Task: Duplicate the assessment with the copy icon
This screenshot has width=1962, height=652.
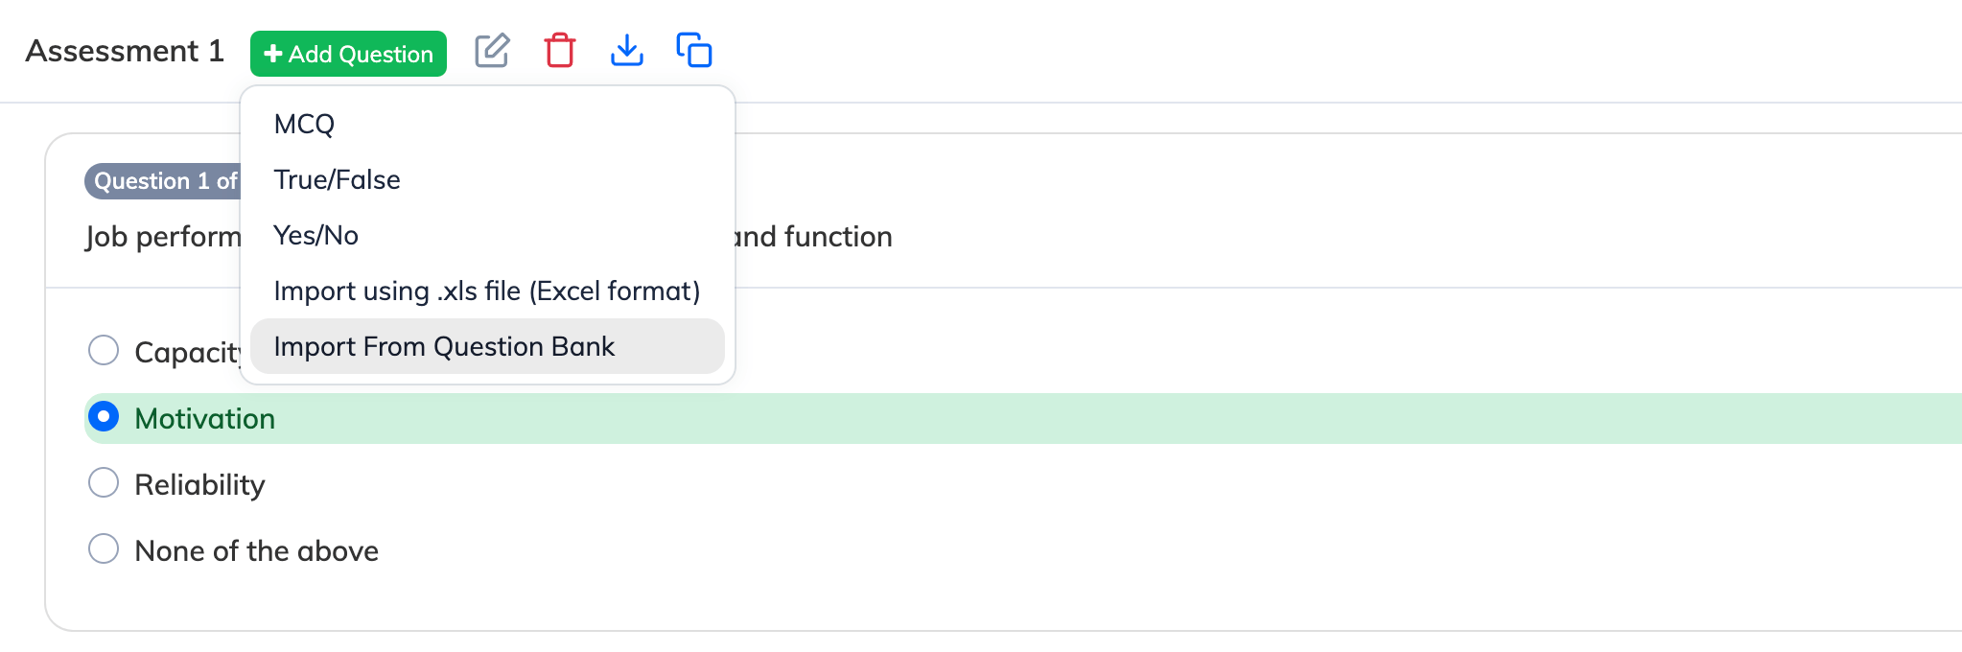Action: pyautogui.click(x=694, y=51)
